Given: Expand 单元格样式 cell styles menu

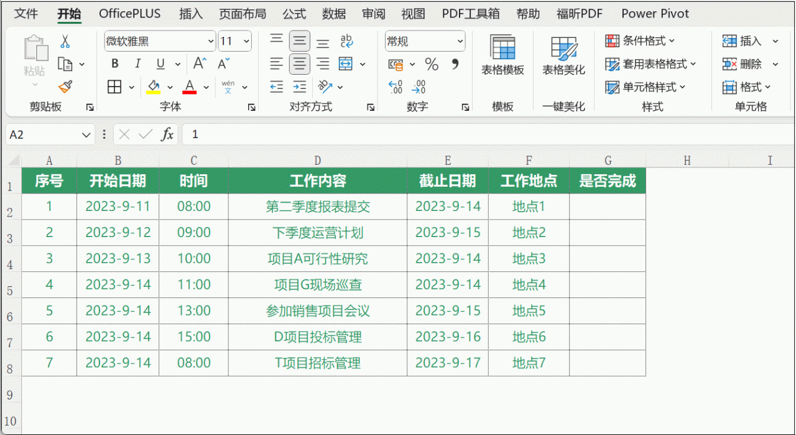Looking at the screenshot, I should pos(646,87).
